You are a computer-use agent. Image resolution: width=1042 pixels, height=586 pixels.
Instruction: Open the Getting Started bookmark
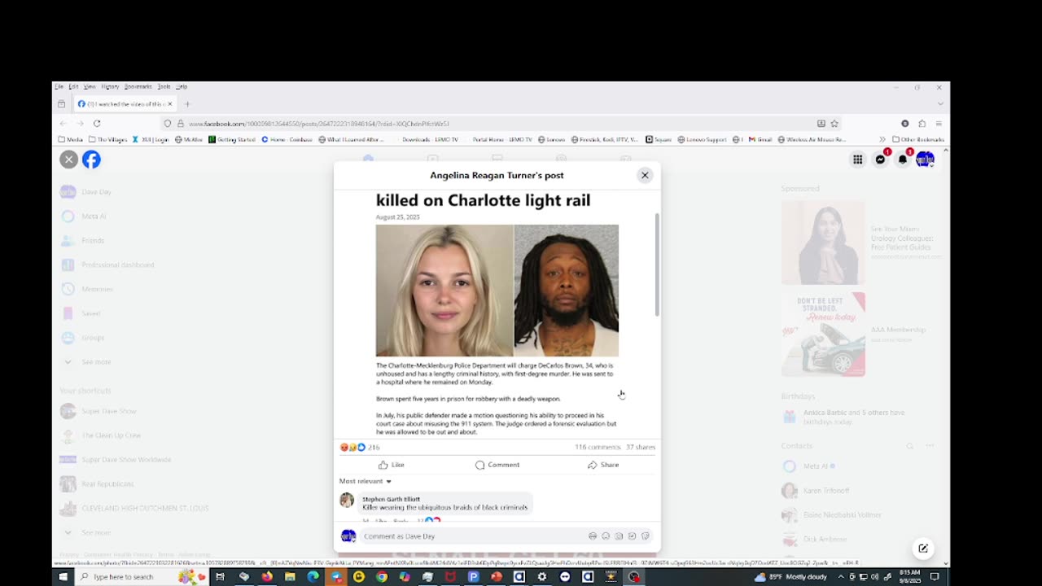pyautogui.click(x=233, y=139)
